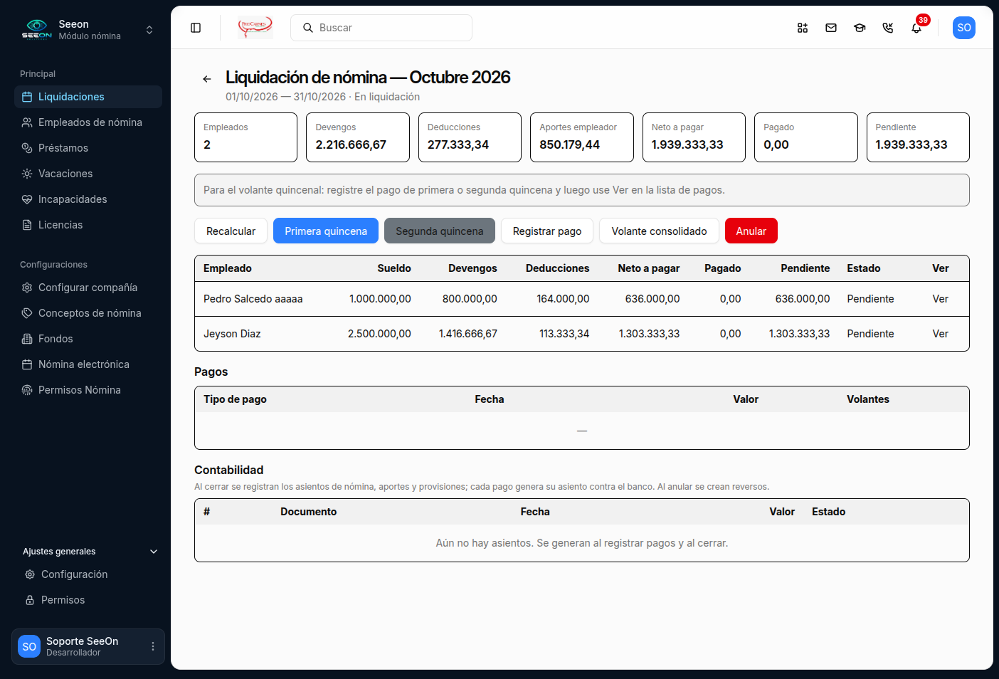The height and width of the screenshot is (679, 999).
Task: Go to Empleados de nómina
Action: pos(88,122)
